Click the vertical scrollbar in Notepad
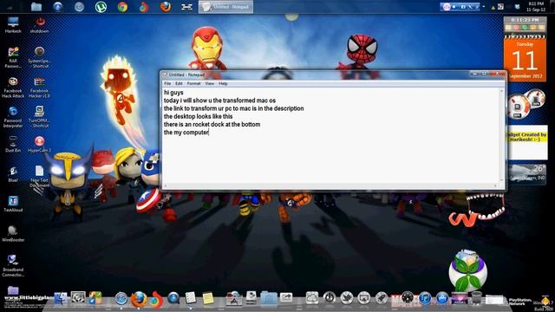The image size is (555, 312). (x=501, y=135)
